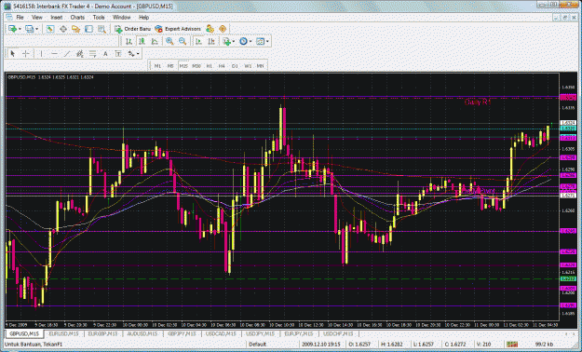582x352 pixels.
Task: Zoom in on the chart
Action: [x=169, y=41]
